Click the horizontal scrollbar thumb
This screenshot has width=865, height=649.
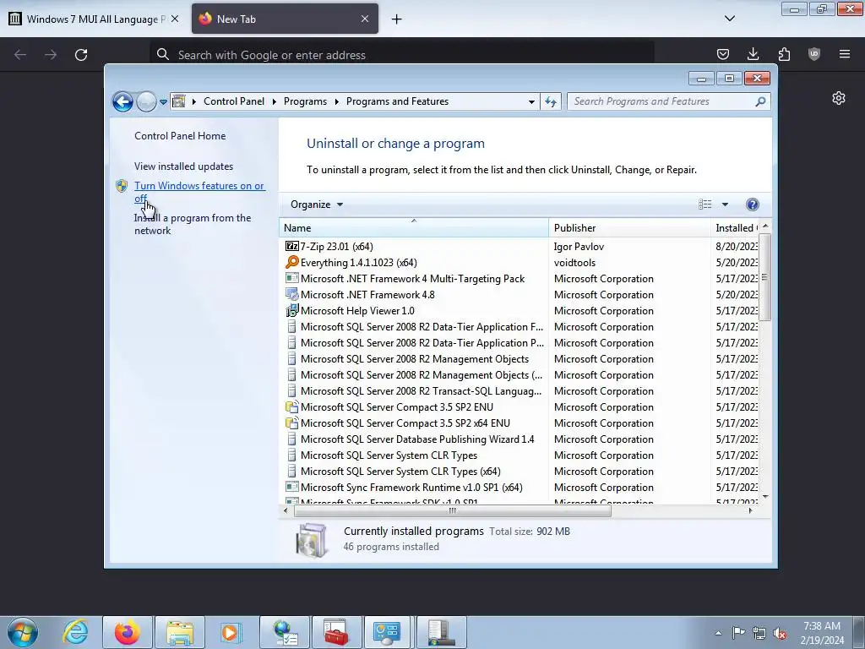coord(453,511)
